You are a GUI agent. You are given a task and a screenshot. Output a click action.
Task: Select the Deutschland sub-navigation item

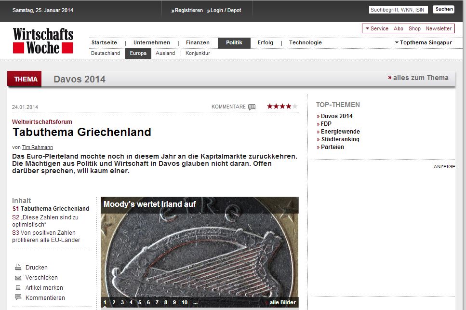tap(106, 54)
